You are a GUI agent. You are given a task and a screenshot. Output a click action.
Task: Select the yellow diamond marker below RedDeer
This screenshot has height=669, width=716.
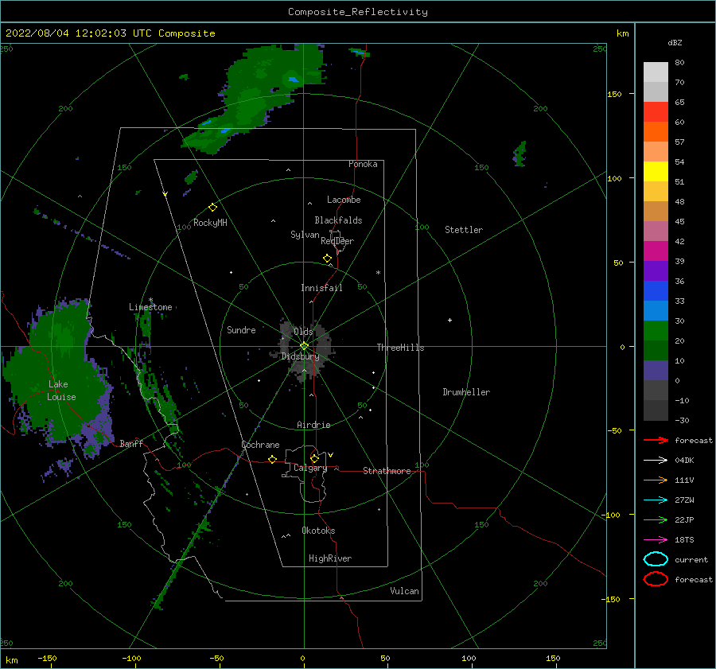pyautogui.click(x=328, y=258)
